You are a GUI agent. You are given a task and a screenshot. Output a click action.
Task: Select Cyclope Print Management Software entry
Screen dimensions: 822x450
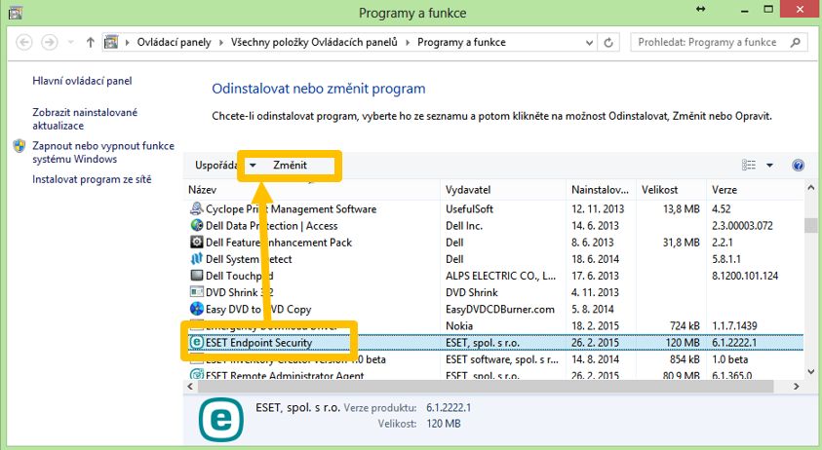pos(291,209)
